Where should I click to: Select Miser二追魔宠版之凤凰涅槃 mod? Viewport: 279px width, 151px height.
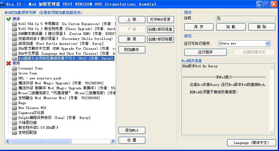click(x=67, y=93)
